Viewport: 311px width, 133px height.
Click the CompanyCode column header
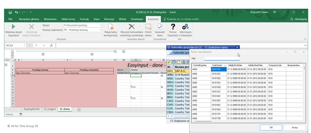click(x=277, y=65)
